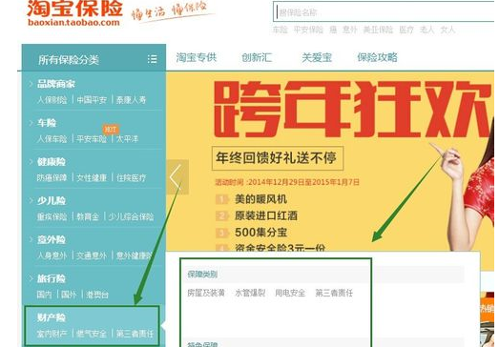Click 水管爆裂 in the 保障类别 popup
The height and width of the screenshot is (347, 499).
click(250, 293)
